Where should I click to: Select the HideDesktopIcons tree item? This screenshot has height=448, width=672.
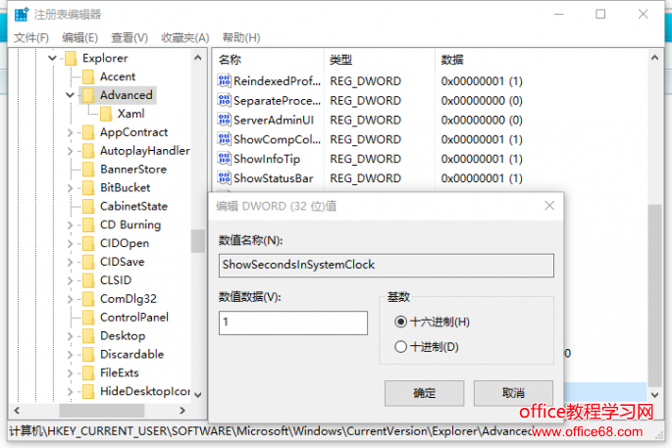(x=144, y=391)
